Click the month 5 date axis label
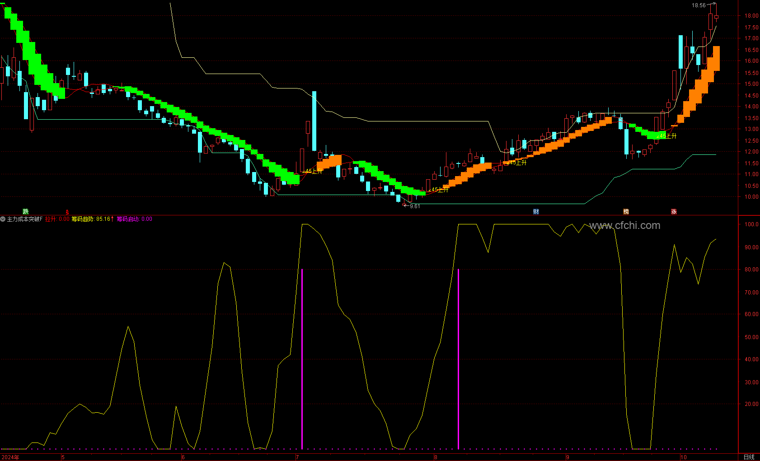760x461 pixels. (x=63, y=457)
